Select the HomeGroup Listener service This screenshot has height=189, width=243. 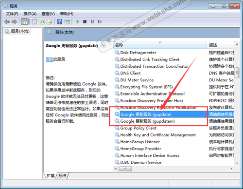(140, 142)
